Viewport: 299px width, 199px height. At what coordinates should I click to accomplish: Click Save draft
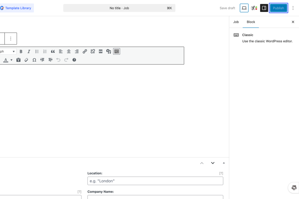227,8
